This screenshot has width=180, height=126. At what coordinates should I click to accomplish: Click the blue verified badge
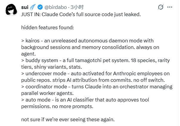coord(40,7)
